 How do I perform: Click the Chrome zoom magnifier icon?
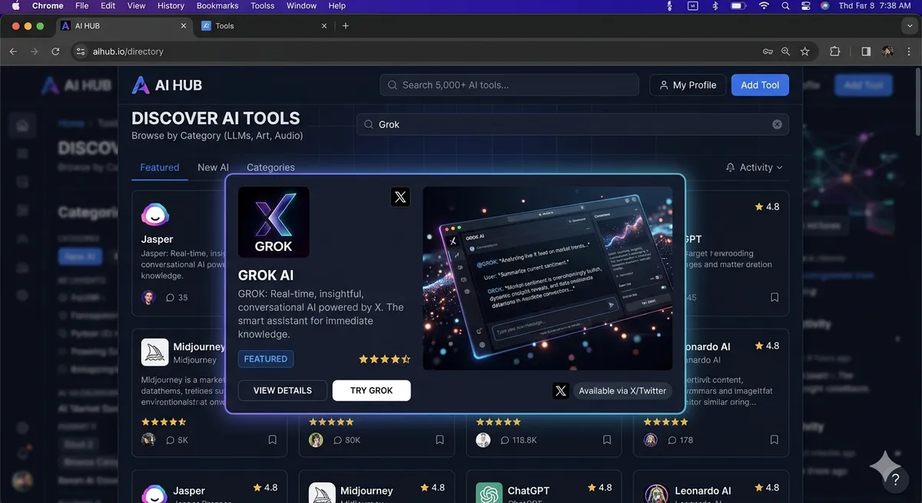[786, 51]
